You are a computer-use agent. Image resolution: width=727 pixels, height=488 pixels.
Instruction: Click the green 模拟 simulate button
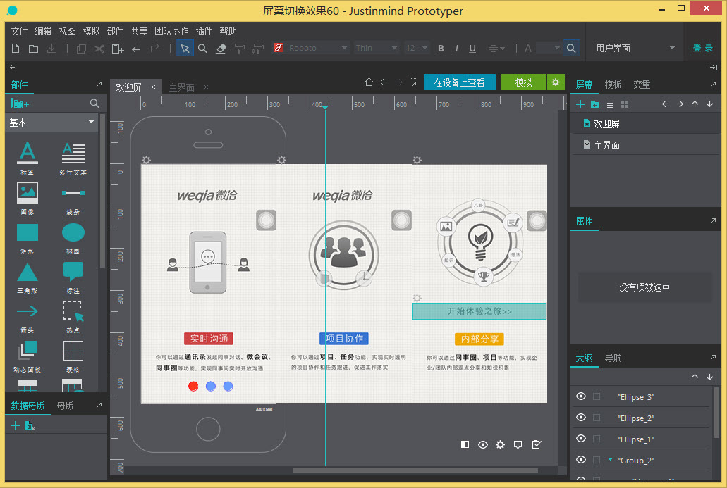524,82
